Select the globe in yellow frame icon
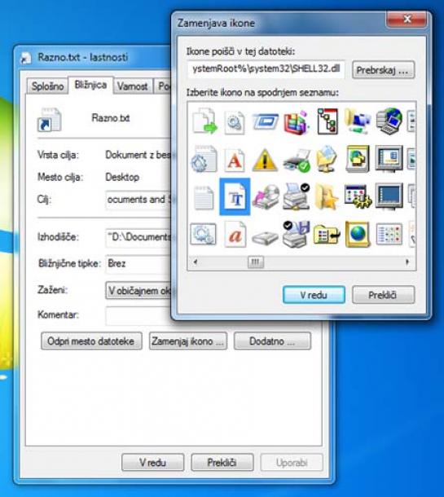444x497 pixels. click(358, 235)
